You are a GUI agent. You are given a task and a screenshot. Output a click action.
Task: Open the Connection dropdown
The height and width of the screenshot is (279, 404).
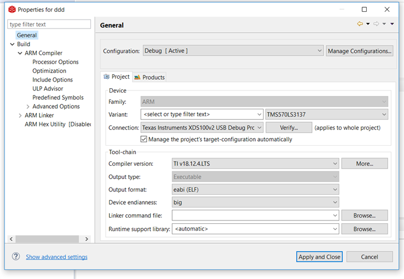202,128
